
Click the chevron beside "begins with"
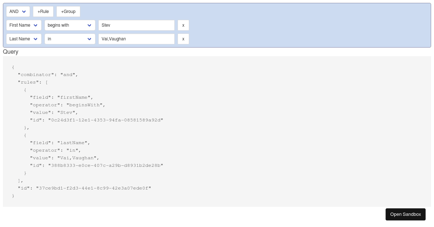(89, 25)
